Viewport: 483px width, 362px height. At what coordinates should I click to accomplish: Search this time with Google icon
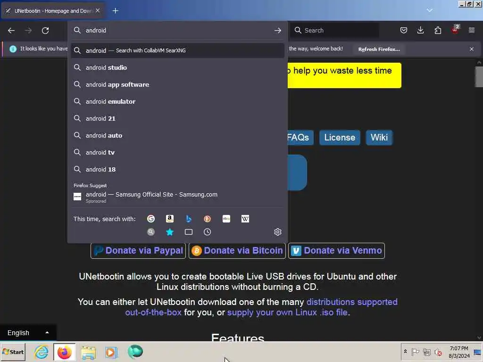tap(151, 219)
